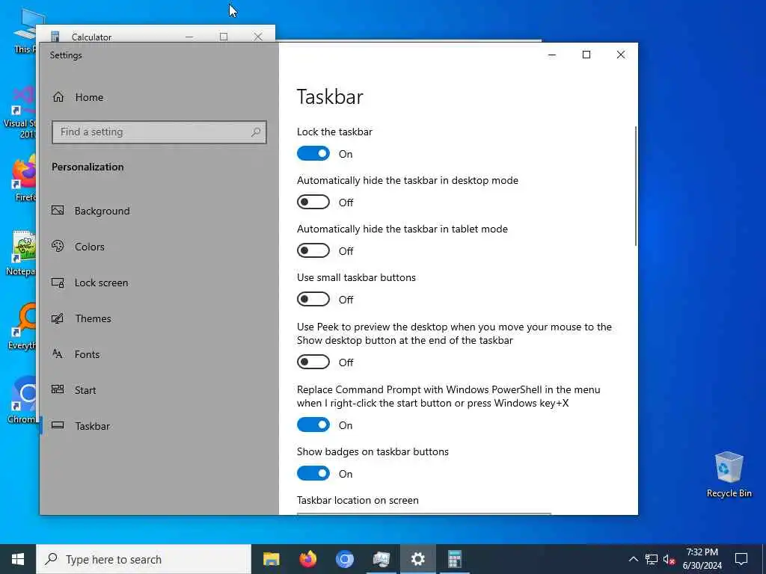This screenshot has height=574, width=766.
Task: Open the Recycle Bin desktop icon
Action: coord(729,475)
